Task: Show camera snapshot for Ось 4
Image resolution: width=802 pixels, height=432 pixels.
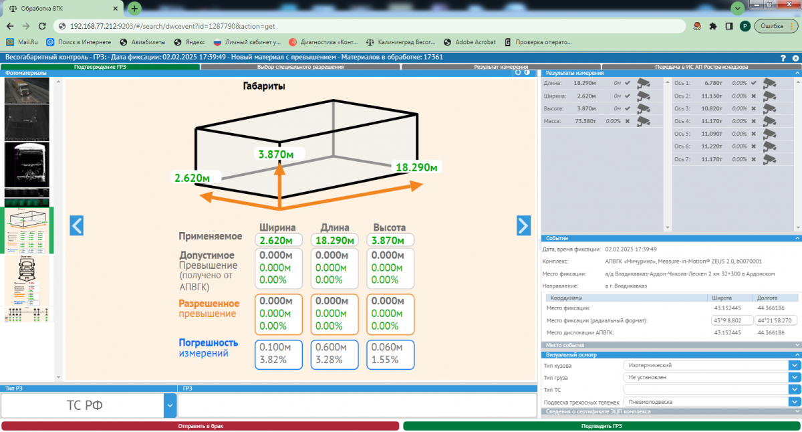Action: click(769, 122)
